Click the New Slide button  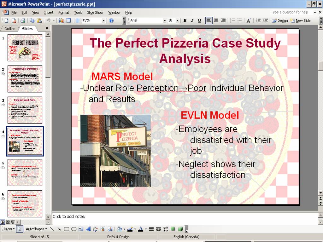(300, 20)
